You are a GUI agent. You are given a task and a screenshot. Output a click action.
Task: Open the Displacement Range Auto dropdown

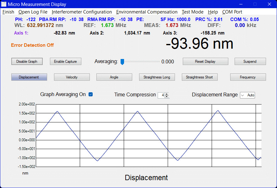[x=247, y=95]
